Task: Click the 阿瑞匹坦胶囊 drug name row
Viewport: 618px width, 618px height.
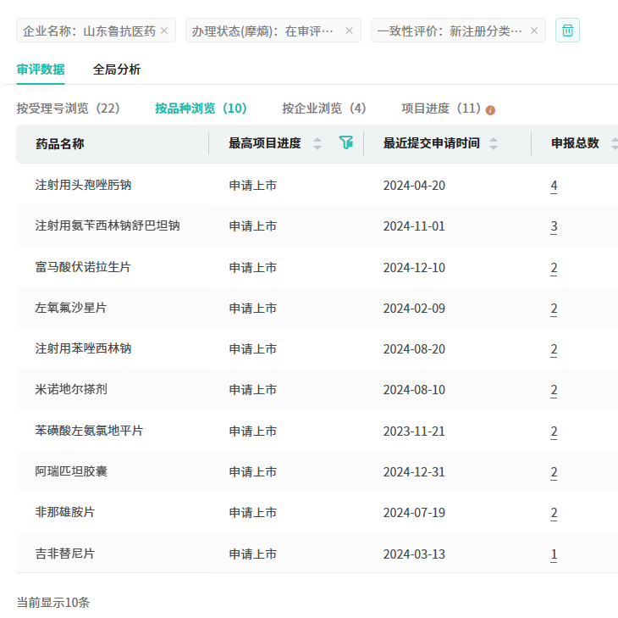Action: pos(71,472)
